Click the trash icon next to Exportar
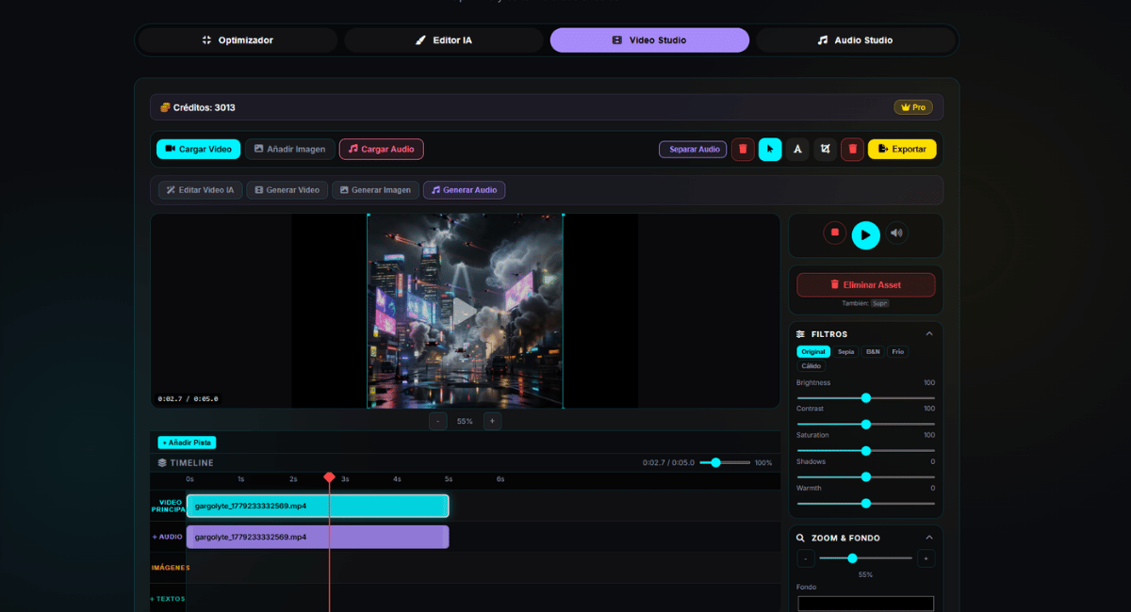The height and width of the screenshot is (612, 1131). pos(852,149)
